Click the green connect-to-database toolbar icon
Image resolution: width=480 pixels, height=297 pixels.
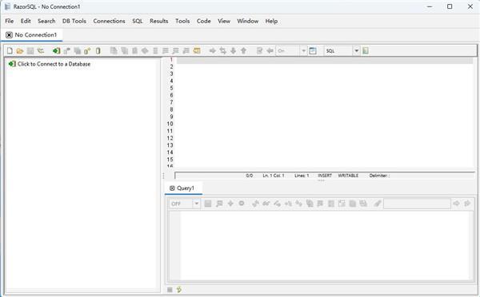pyautogui.click(x=56, y=51)
